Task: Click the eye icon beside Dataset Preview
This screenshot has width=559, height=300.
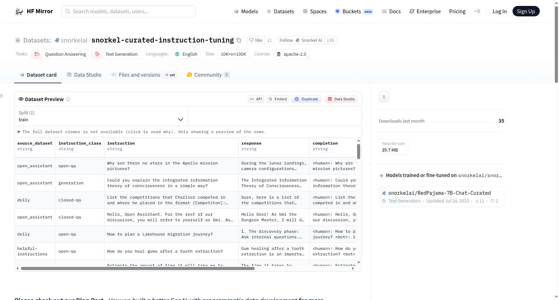Action: [21, 99]
